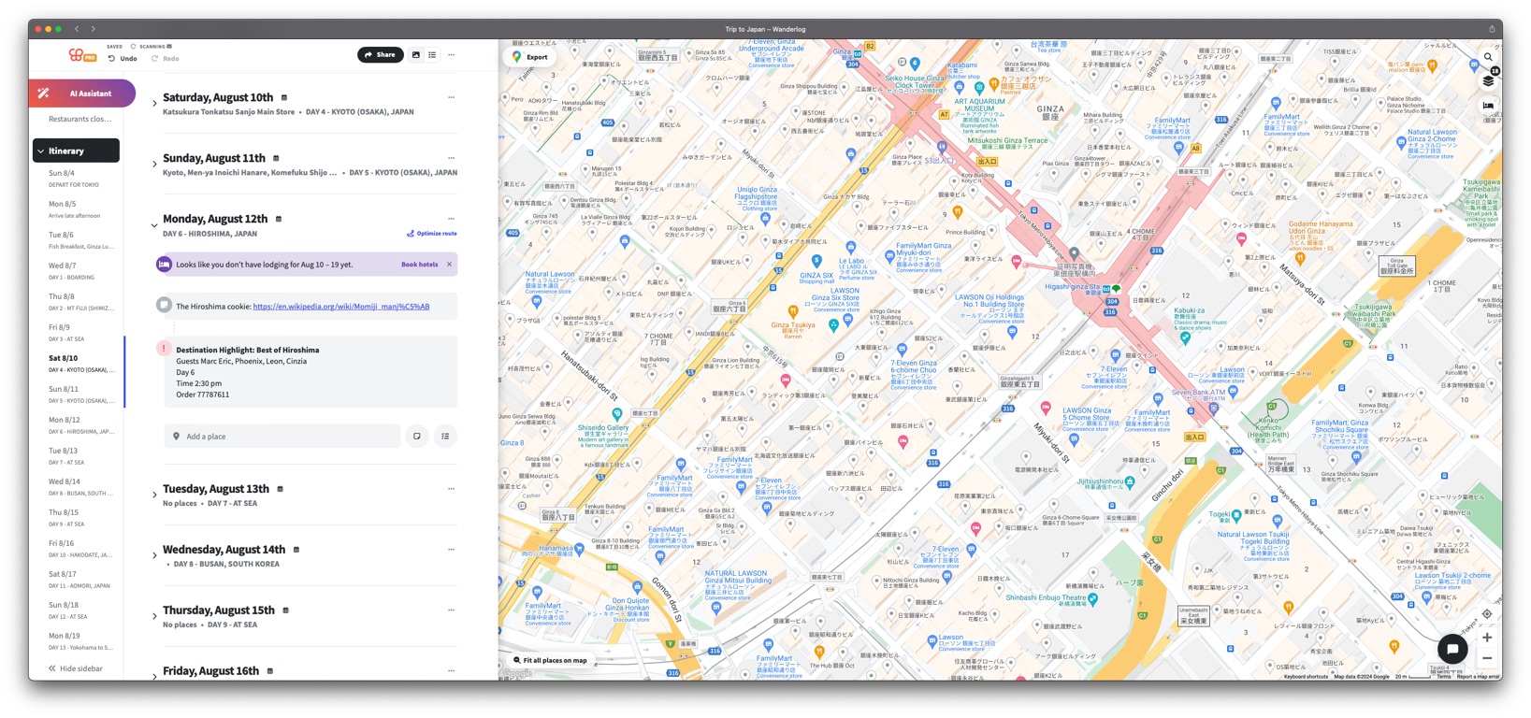Click the Add a place input field
The image size is (1531, 718).
(282, 437)
